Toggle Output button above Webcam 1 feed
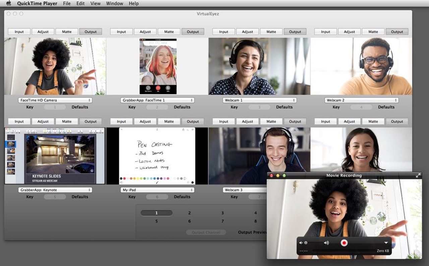429x266 pixels. pos(295,32)
